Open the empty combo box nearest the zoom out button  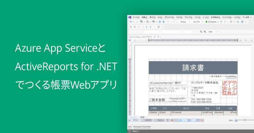pos(188,32)
